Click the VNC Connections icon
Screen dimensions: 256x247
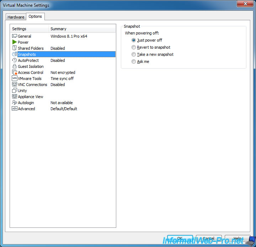point(15,85)
